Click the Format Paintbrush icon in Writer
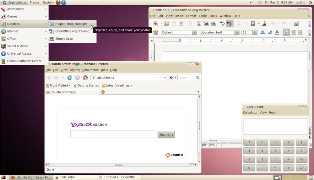This screenshot has width=314, height=180. coord(264,24)
